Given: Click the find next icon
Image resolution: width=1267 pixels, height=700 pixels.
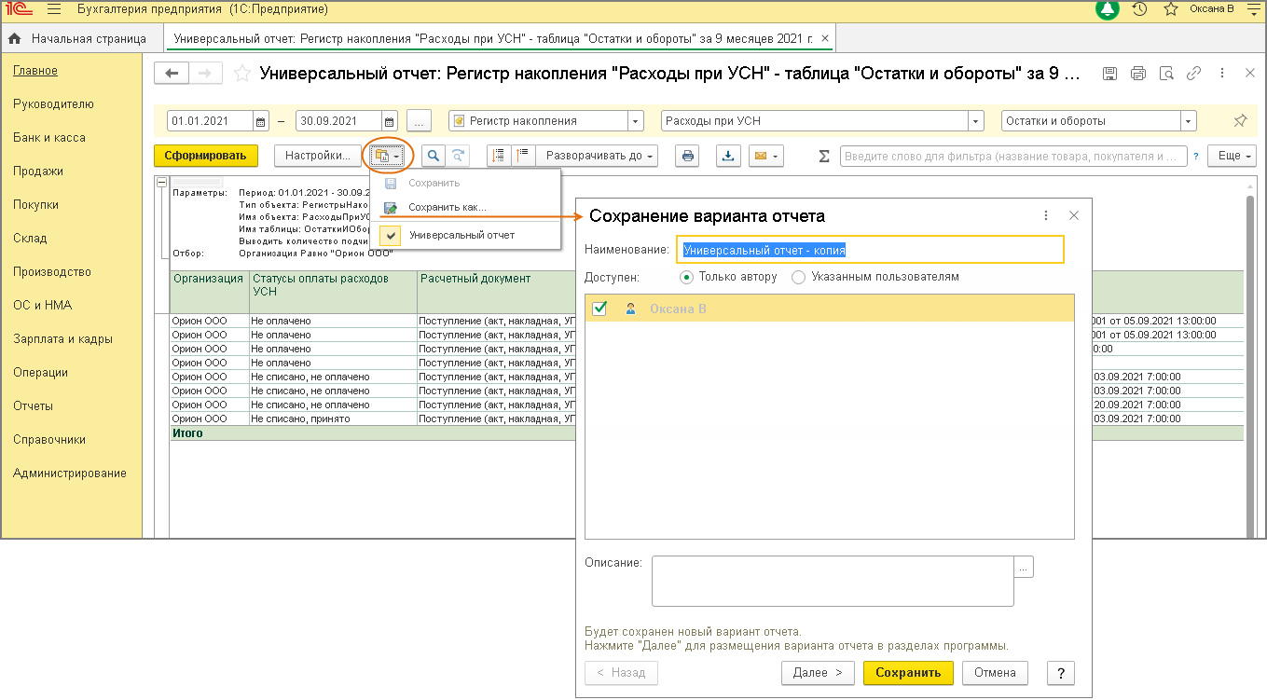Looking at the screenshot, I should tap(457, 156).
